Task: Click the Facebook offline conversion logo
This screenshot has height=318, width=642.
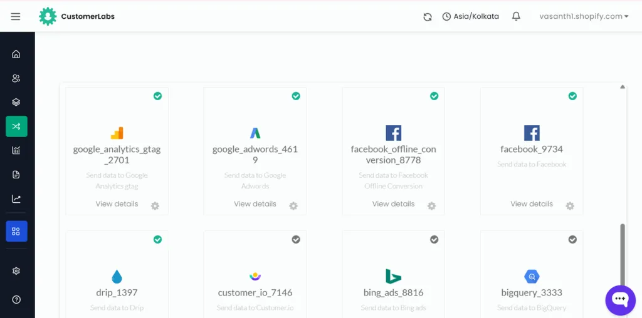Action: (394, 133)
